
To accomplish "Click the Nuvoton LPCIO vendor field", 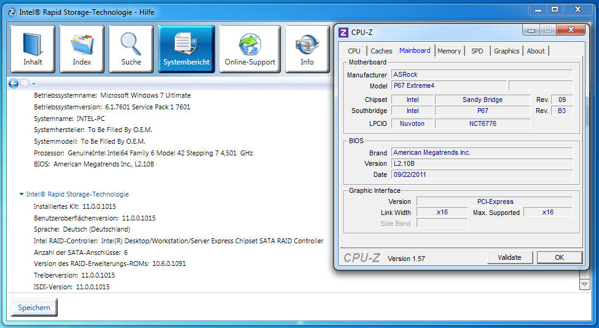I will tap(412, 123).
